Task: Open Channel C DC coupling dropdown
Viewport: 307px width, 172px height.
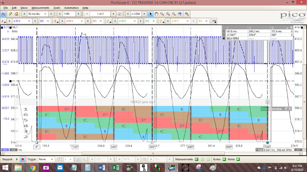Action: (153, 21)
